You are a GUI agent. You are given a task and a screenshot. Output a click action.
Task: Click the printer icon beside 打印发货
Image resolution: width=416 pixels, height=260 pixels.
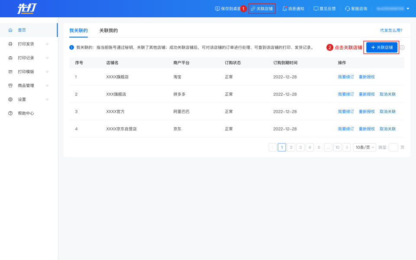click(10, 44)
